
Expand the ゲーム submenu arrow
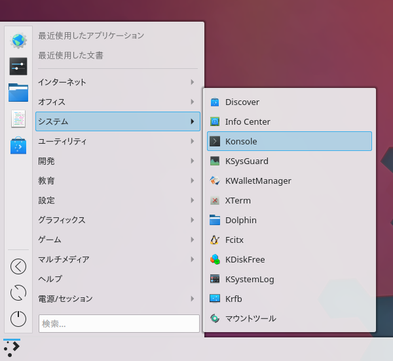(192, 240)
